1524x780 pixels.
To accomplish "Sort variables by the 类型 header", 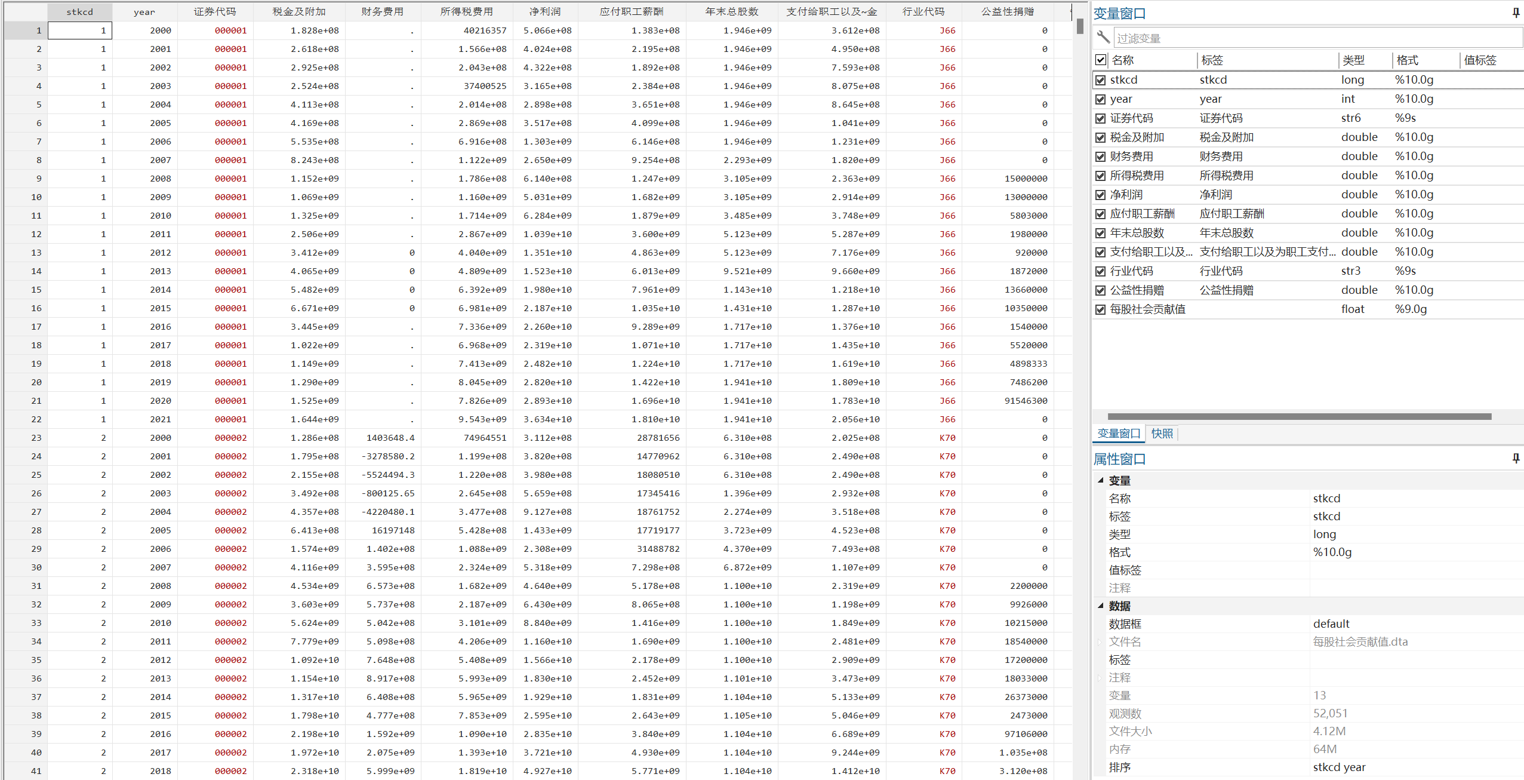I will [1353, 60].
